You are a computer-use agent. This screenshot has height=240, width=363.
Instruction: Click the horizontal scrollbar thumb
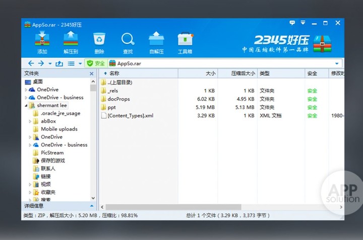point(173,207)
